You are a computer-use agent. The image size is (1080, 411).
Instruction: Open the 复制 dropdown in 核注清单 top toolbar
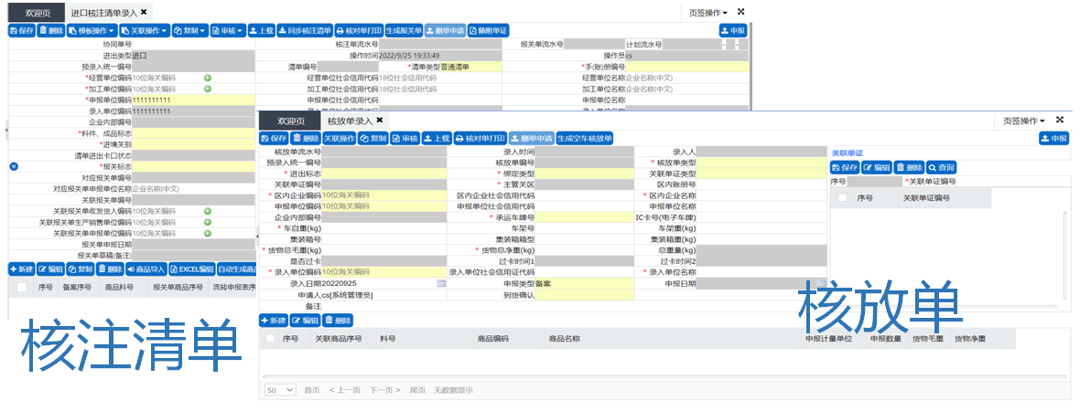(189, 30)
